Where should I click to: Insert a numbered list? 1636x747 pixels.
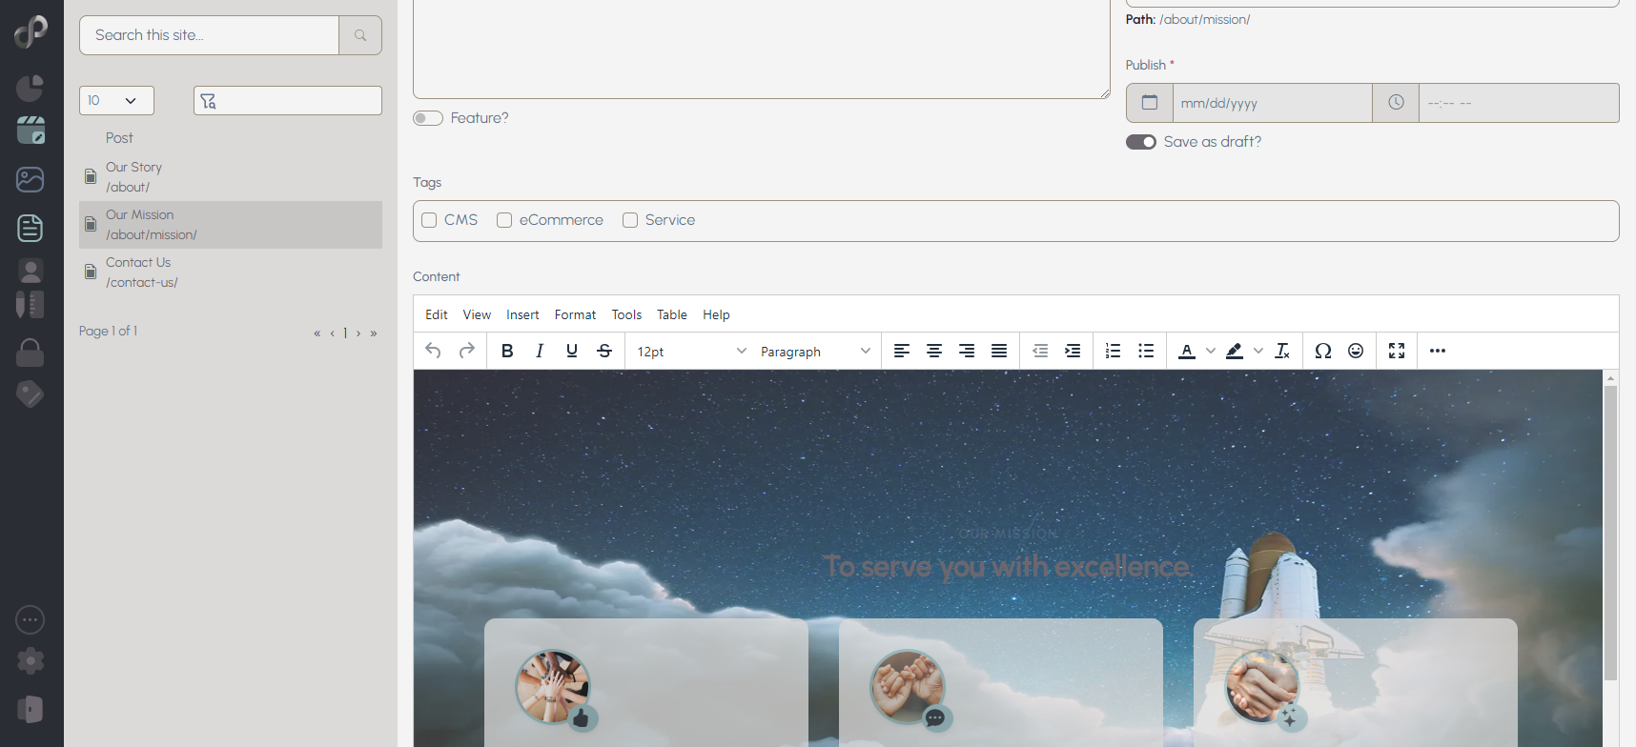(x=1113, y=351)
